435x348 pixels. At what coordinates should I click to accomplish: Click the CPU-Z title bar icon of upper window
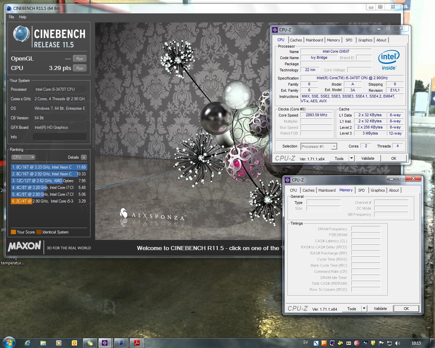pyautogui.click(x=275, y=30)
